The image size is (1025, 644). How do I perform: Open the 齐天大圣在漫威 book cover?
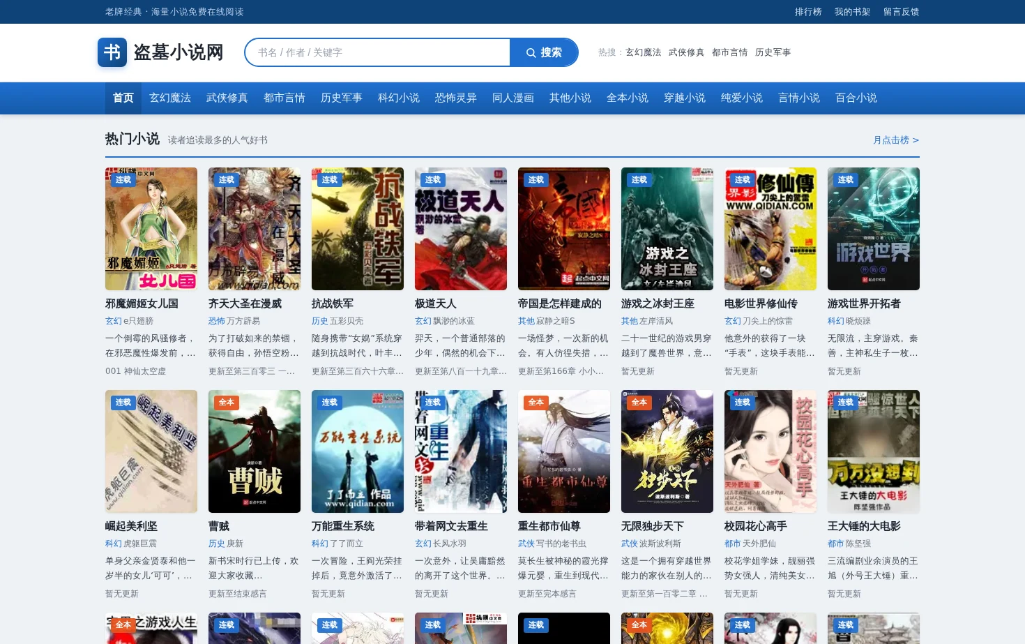(x=255, y=229)
